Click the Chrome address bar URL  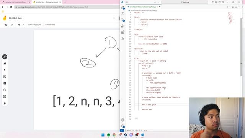pyautogui.click(x=53, y=7)
